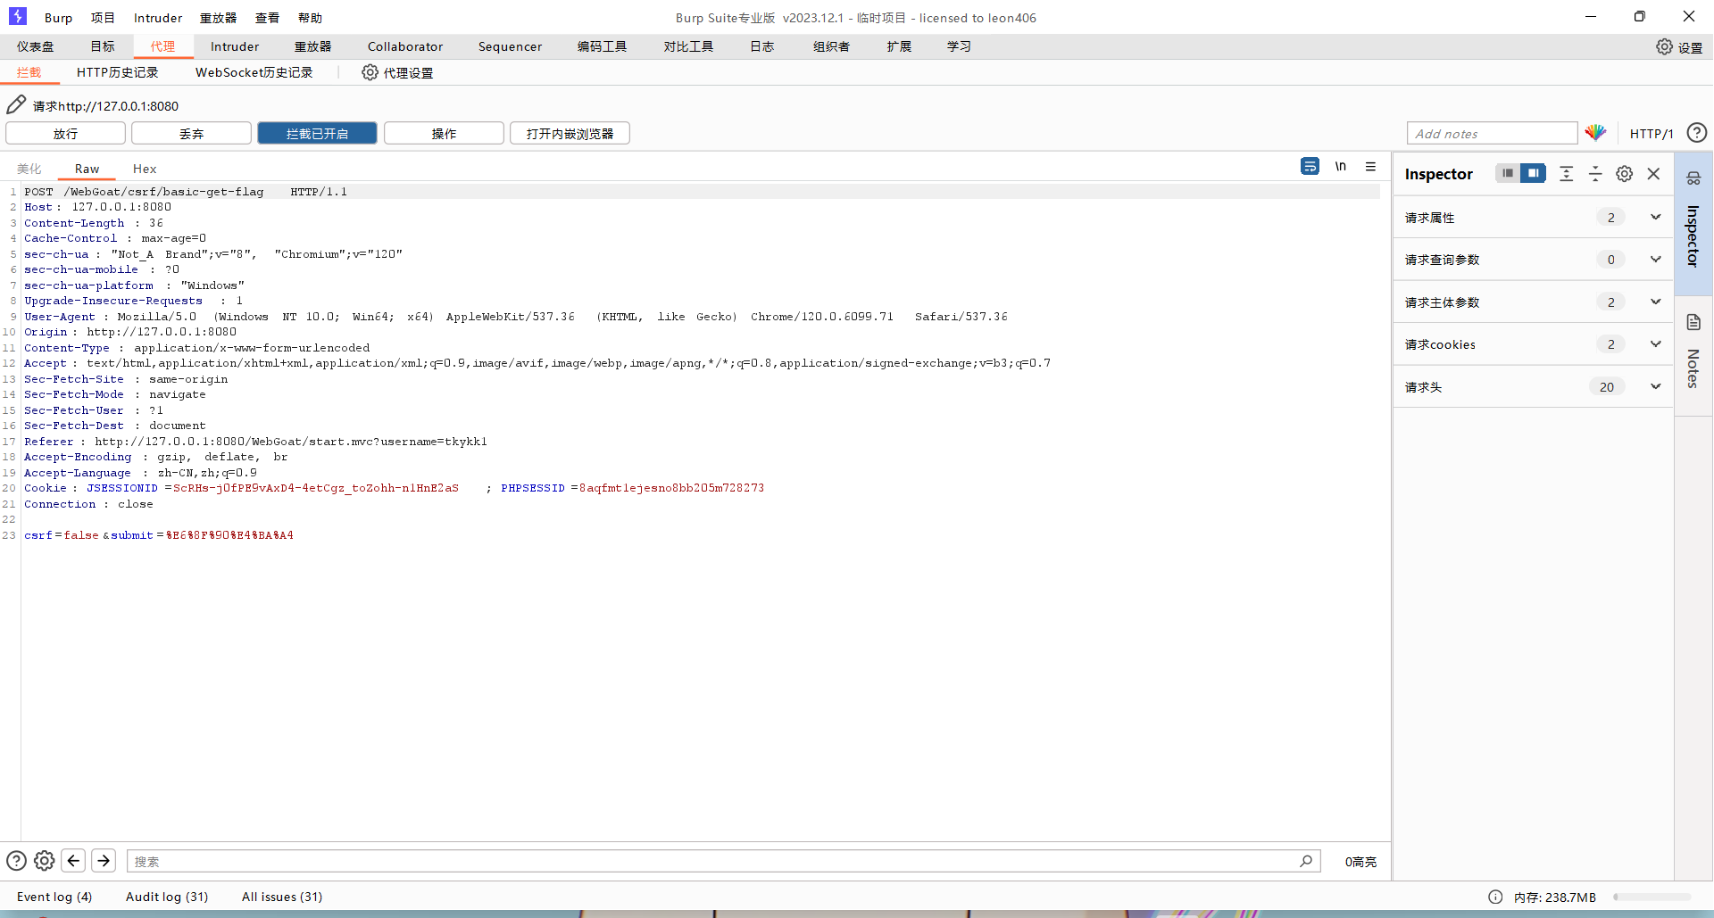Click the csrf=false request body line
Image resolution: width=1714 pixels, height=918 pixels.
pyautogui.click(x=159, y=535)
